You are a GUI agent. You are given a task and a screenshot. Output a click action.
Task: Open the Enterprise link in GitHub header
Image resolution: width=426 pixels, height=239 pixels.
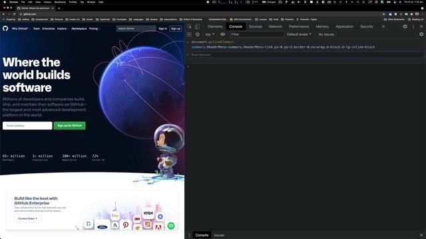pyautogui.click(x=49, y=29)
